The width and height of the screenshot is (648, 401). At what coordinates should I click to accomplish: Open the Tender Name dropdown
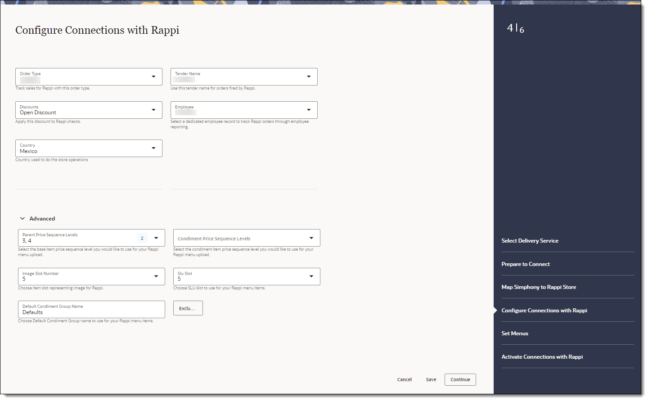click(244, 77)
